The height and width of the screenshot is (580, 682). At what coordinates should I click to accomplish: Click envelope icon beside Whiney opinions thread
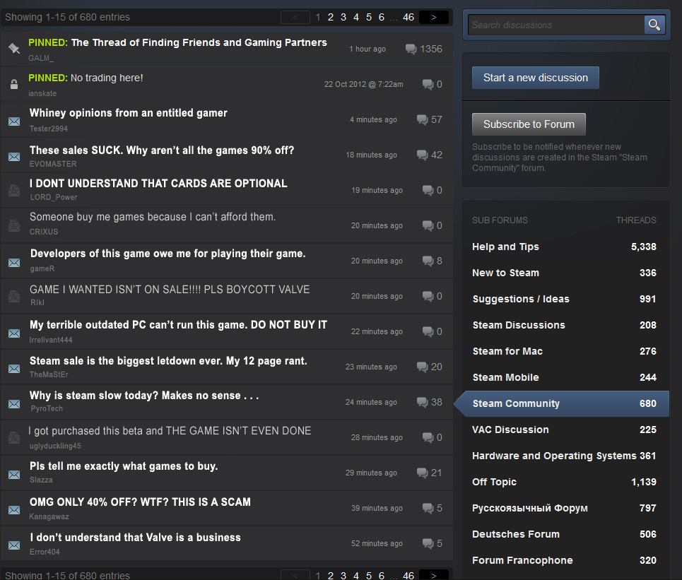pyautogui.click(x=13, y=121)
